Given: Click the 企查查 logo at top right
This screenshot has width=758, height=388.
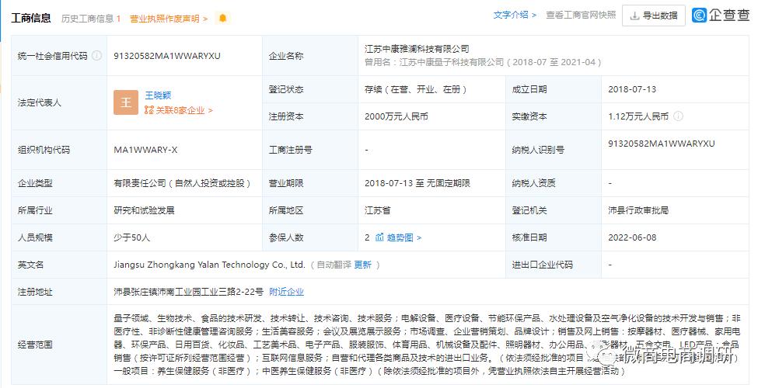Looking at the screenshot, I should 721,15.
